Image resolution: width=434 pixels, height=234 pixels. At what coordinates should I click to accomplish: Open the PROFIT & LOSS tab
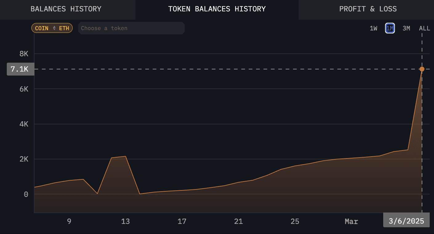pos(368,9)
